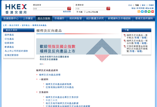157x107 pixels.
Task: Click PDF icon beside 槓桿及反向產品-基本概念
Action: [125, 35]
